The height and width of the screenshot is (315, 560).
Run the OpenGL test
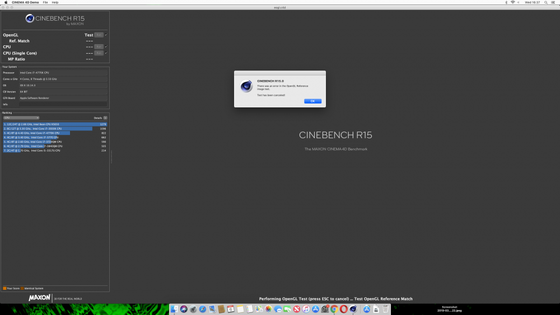click(99, 35)
